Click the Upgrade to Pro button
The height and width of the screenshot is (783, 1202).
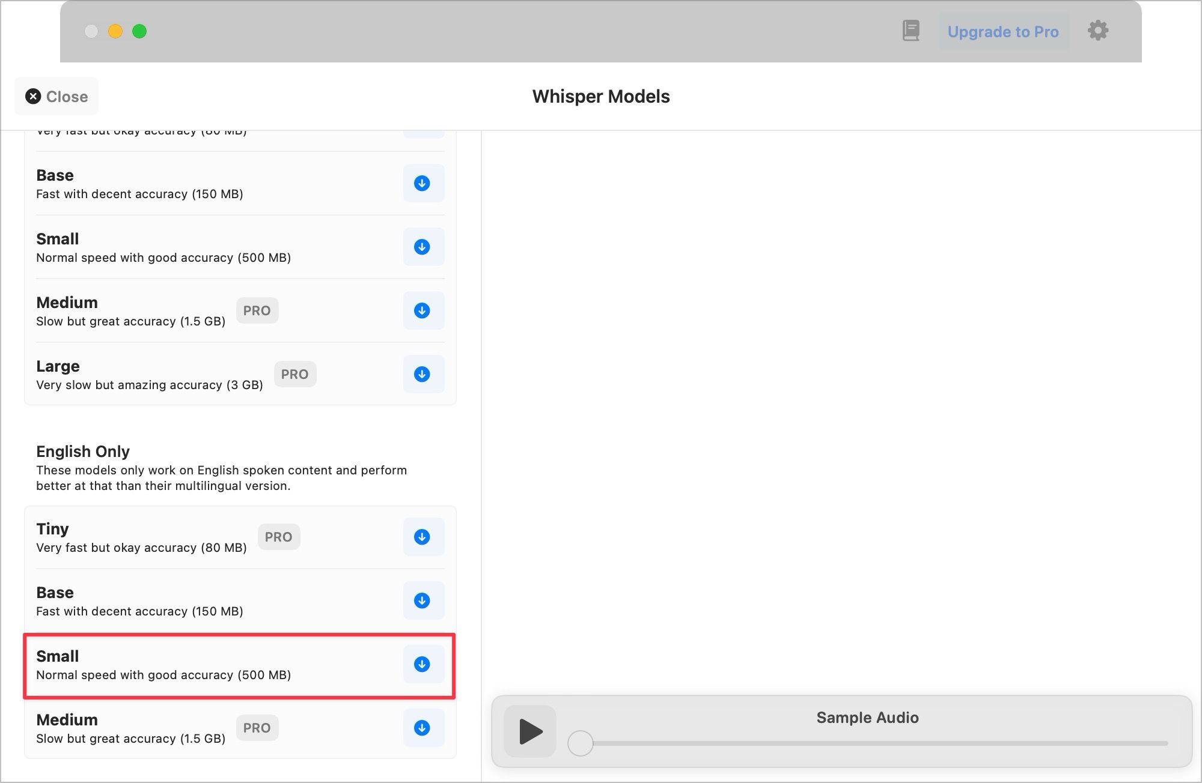coord(1003,32)
